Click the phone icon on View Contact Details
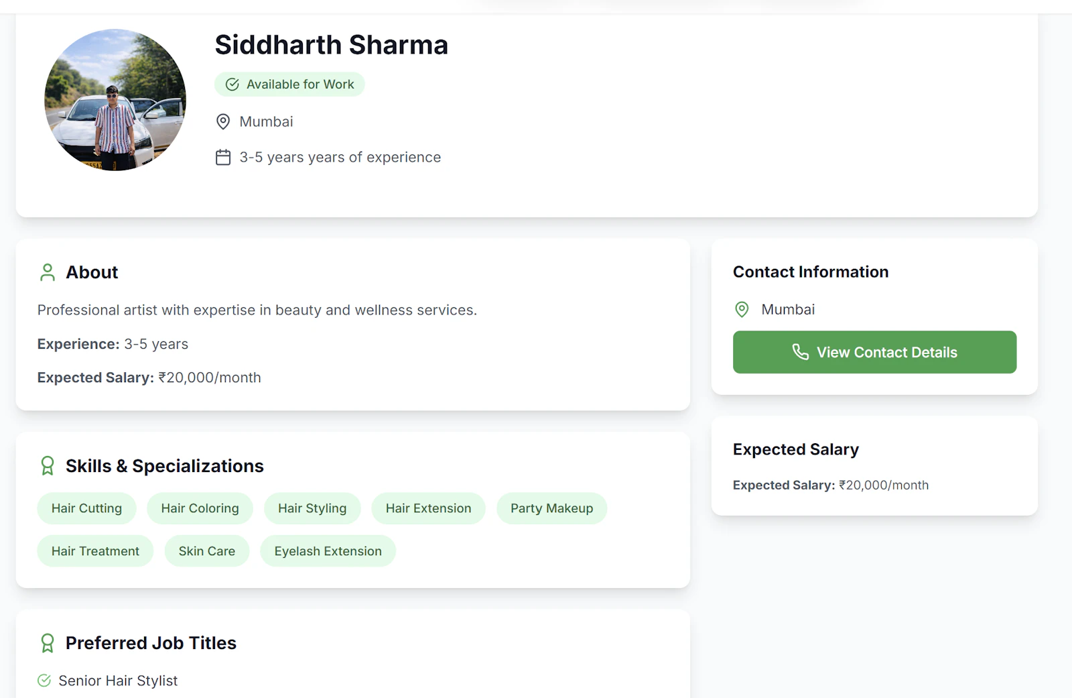 pos(801,352)
